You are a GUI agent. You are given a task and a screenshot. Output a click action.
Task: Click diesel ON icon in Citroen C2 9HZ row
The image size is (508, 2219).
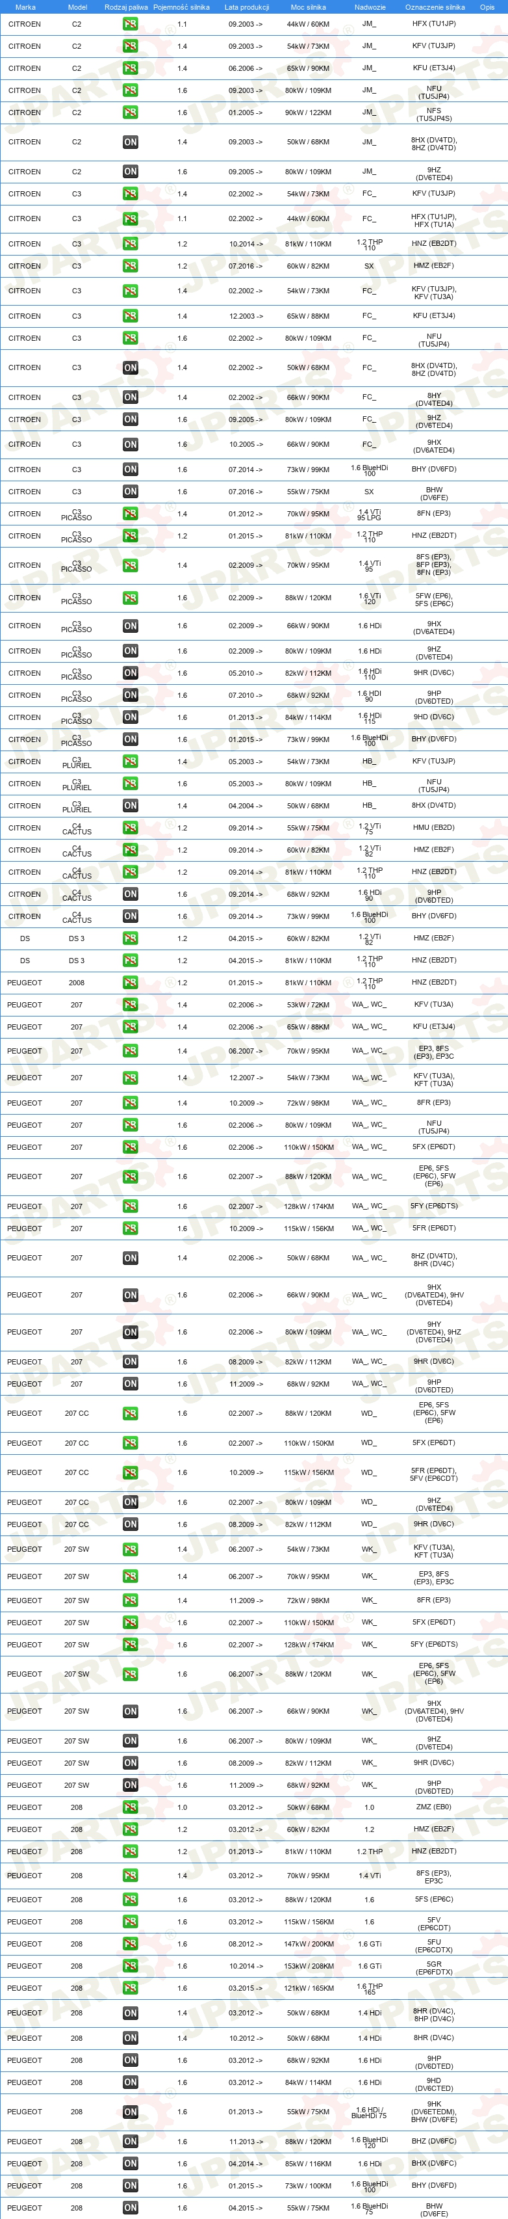point(130,172)
